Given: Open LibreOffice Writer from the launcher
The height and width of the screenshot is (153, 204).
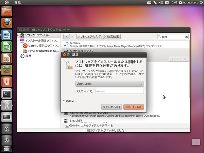Looking at the screenshot, I should point(7,35).
